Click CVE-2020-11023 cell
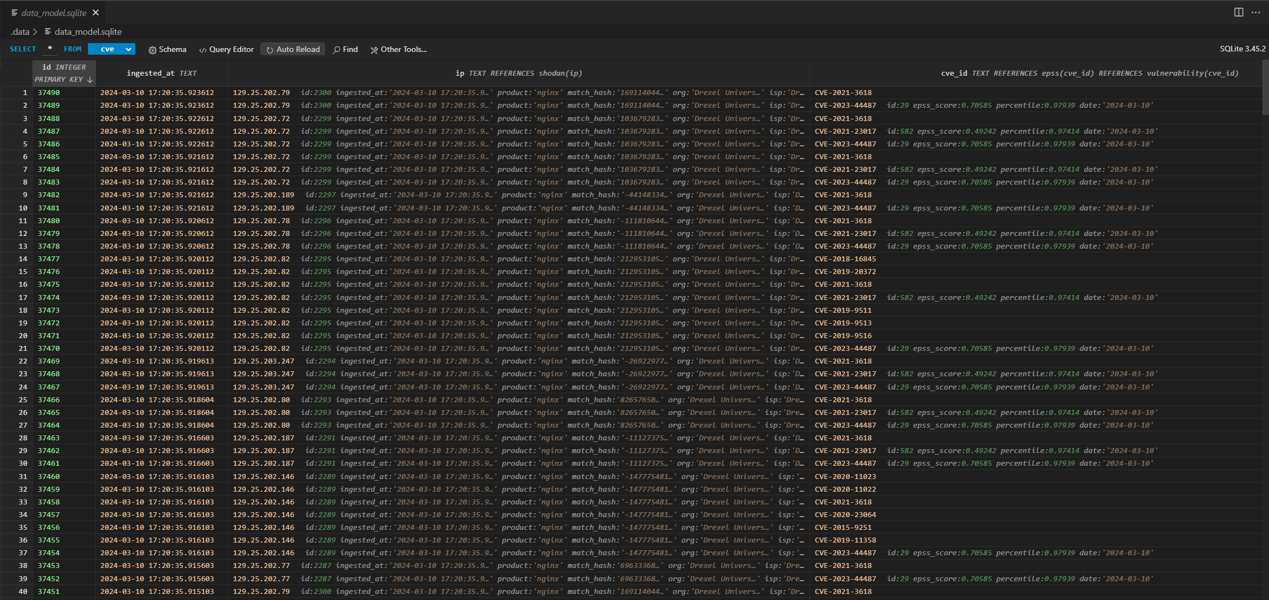The height and width of the screenshot is (600, 1269). 845,476
